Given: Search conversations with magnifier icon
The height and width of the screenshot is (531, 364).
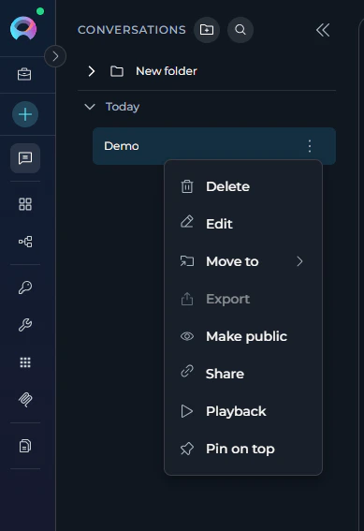Looking at the screenshot, I should click(x=240, y=30).
